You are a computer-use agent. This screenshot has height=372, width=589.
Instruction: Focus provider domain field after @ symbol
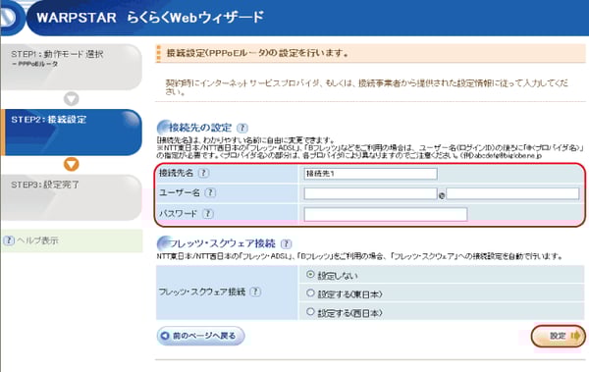pos(512,193)
